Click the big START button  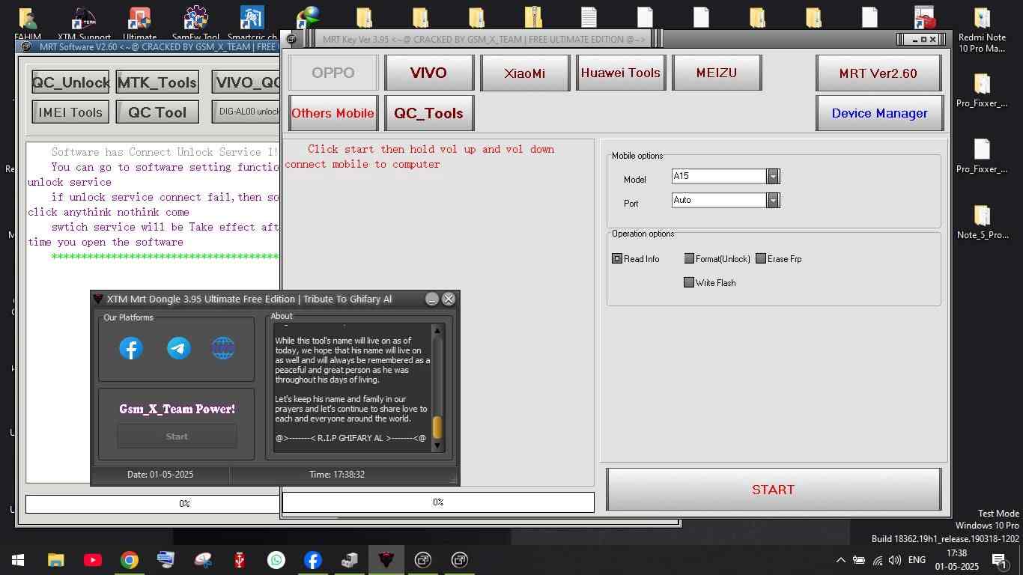[x=773, y=490]
